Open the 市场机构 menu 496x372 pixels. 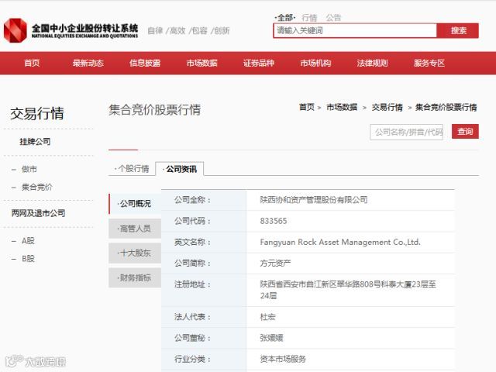tap(315, 63)
